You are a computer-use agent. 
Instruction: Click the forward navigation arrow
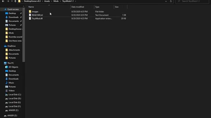point(8,1)
